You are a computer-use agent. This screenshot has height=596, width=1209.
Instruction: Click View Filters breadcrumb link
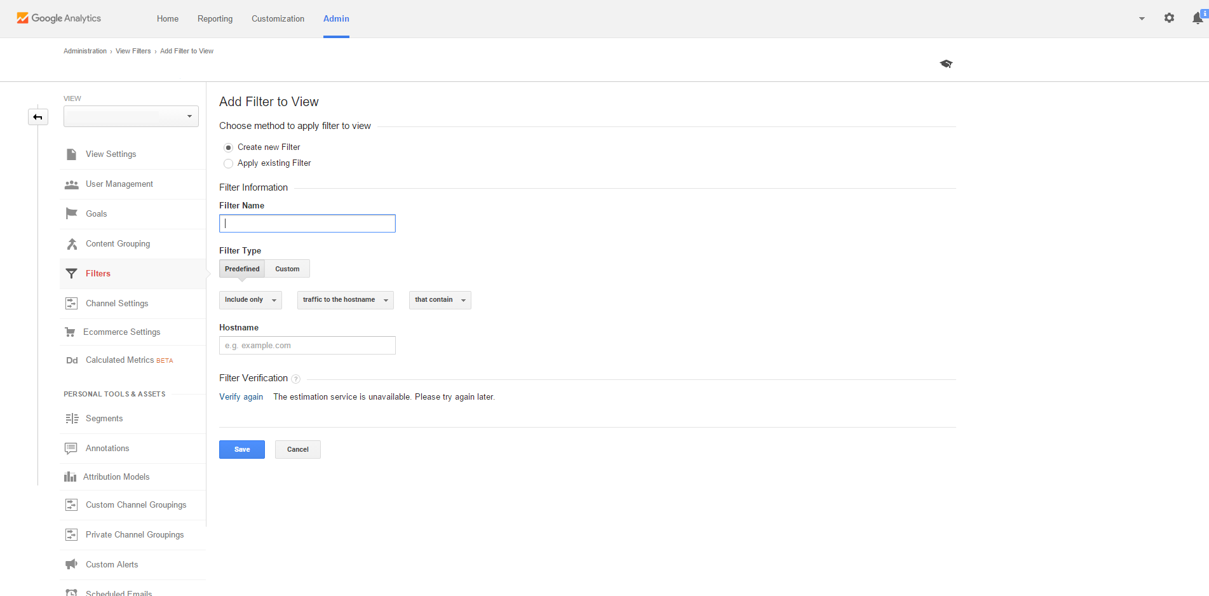tap(133, 51)
